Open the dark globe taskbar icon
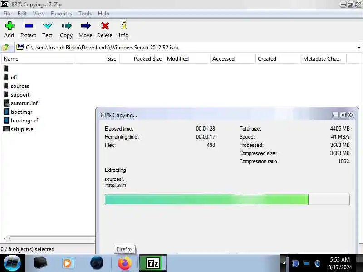363x272 pixels. point(97,263)
